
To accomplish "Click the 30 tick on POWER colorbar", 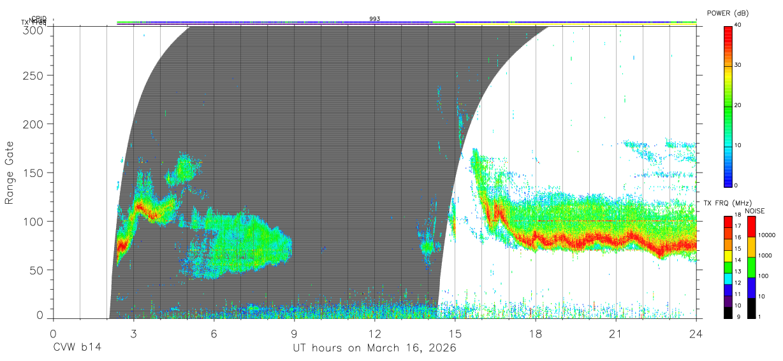I will [738, 65].
